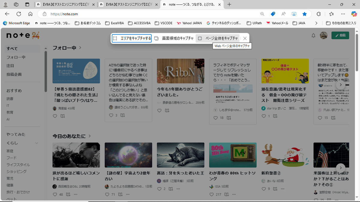360x202 pixels.
Task: Open the note notifications bell
Action: (x=313, y=36)
